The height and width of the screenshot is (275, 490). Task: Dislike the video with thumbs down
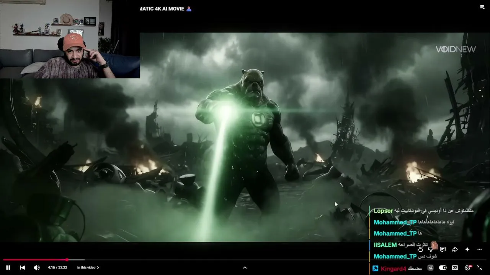coord(431,249)
